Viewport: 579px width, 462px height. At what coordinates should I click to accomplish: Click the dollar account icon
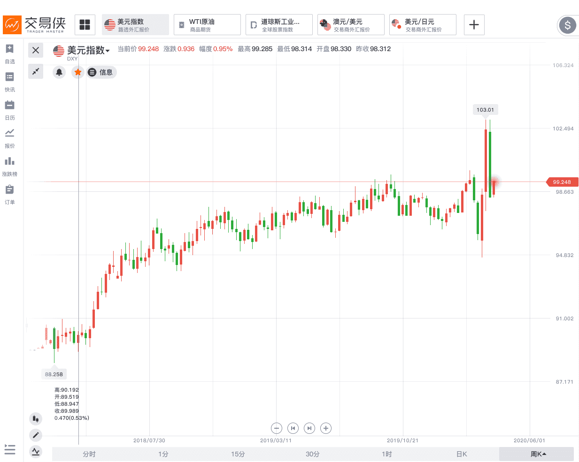tap(567, 25)
